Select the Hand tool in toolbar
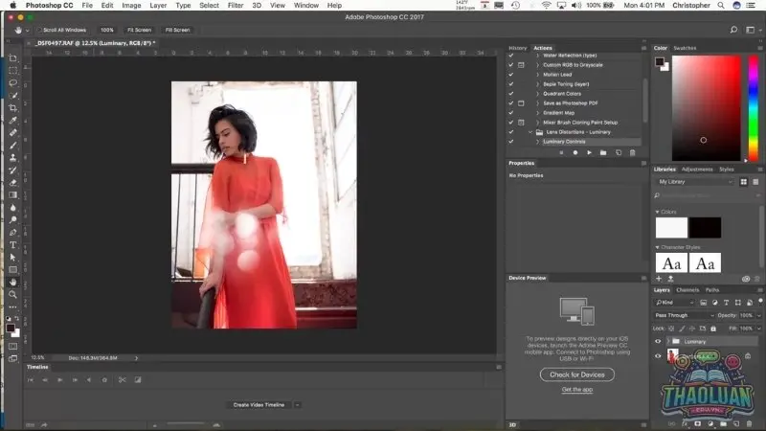Image resolution: width=766 pixels, height=431 pixels. 13,283
